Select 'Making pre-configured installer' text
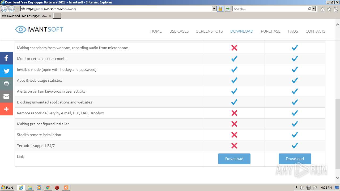 pos(43,124)
